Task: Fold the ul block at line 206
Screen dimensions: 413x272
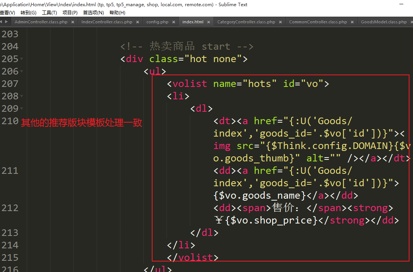Action: 21,71
